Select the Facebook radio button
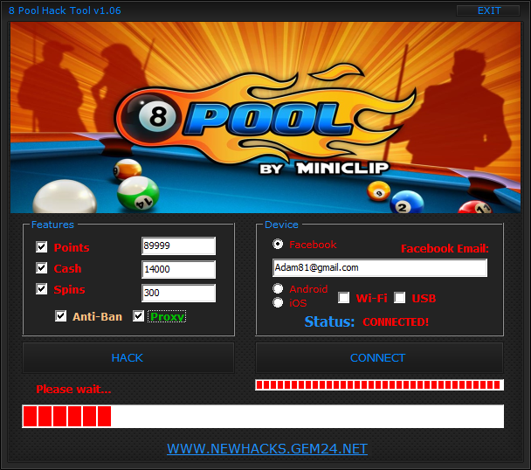 click(278, 244)
